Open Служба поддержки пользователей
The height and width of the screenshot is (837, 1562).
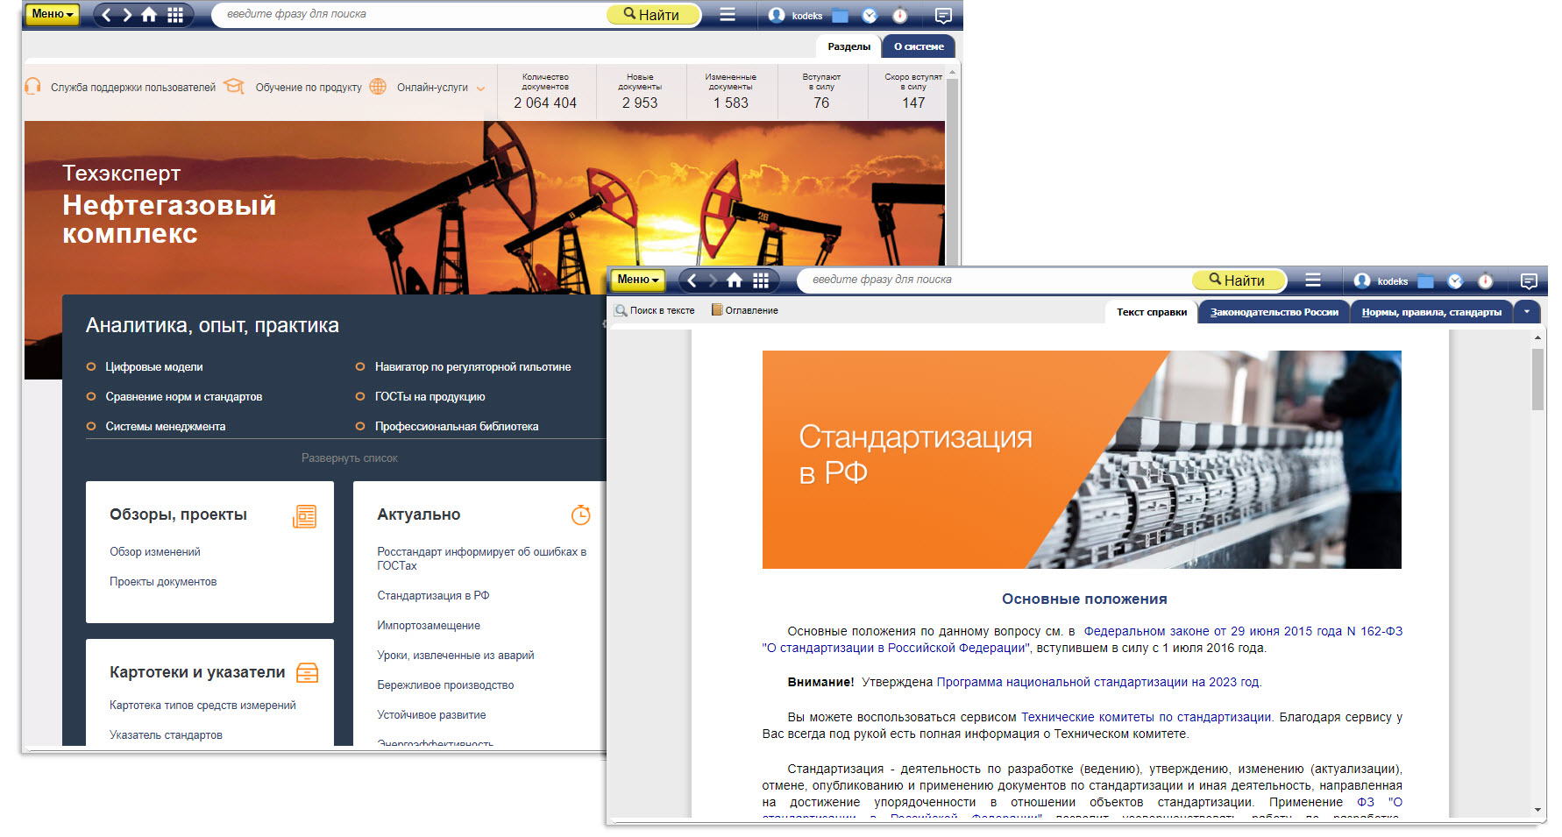point(133,88)
